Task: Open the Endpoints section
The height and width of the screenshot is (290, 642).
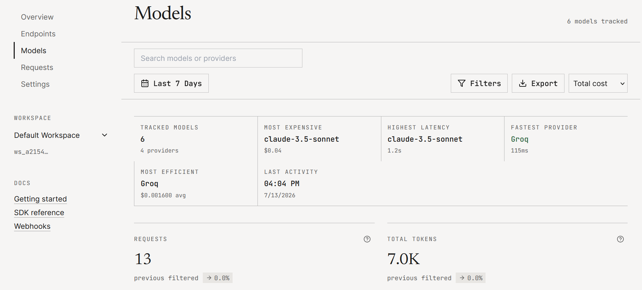Action: [x=38, y=34]
